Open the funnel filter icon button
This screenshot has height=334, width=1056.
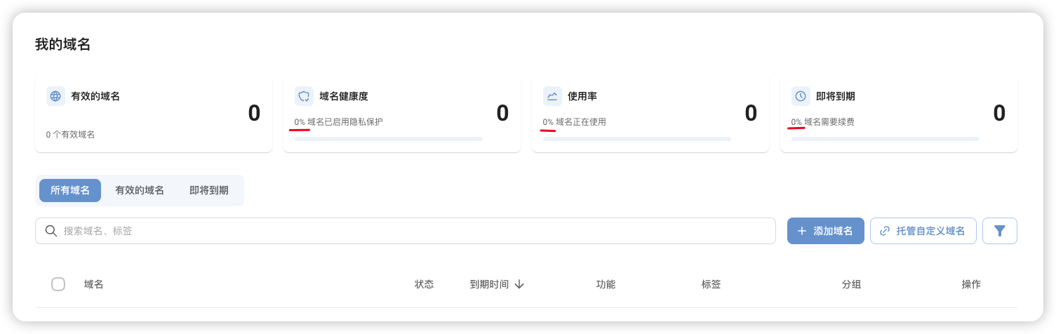[1000, 231]
